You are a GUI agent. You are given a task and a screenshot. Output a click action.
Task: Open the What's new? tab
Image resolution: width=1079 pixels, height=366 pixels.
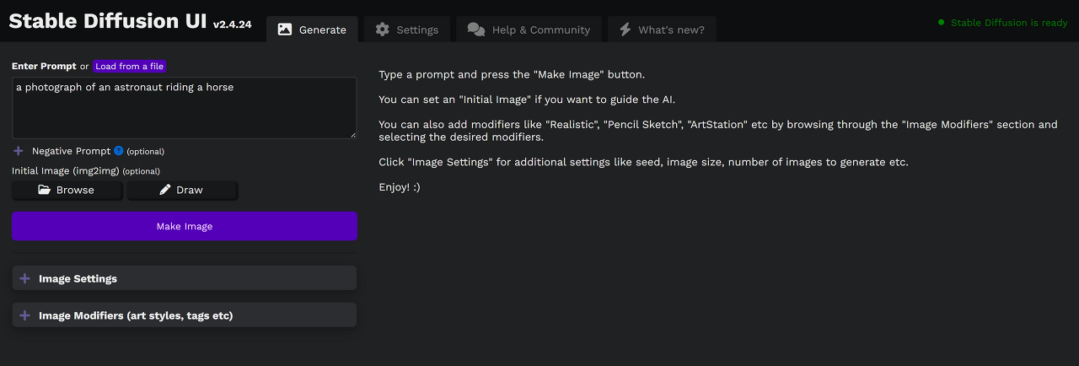662,30
